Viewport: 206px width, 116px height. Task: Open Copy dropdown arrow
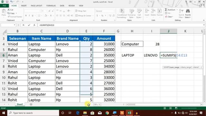(x=16, y=13)
